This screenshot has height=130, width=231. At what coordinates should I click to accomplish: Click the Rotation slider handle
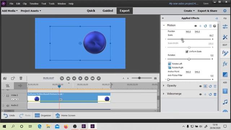click(189, 59)
